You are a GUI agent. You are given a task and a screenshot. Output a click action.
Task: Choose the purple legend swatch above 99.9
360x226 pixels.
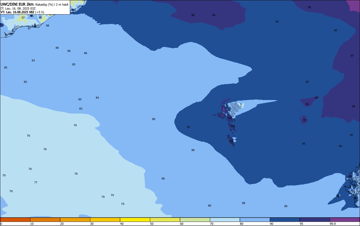coord(345,220)
